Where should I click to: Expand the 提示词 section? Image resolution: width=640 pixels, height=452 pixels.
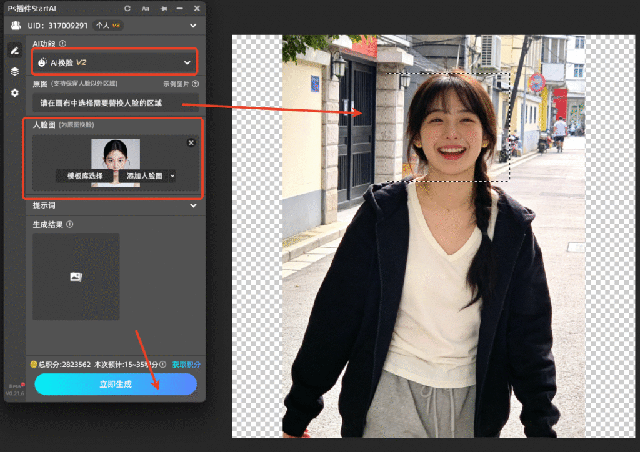coord(193,205)
